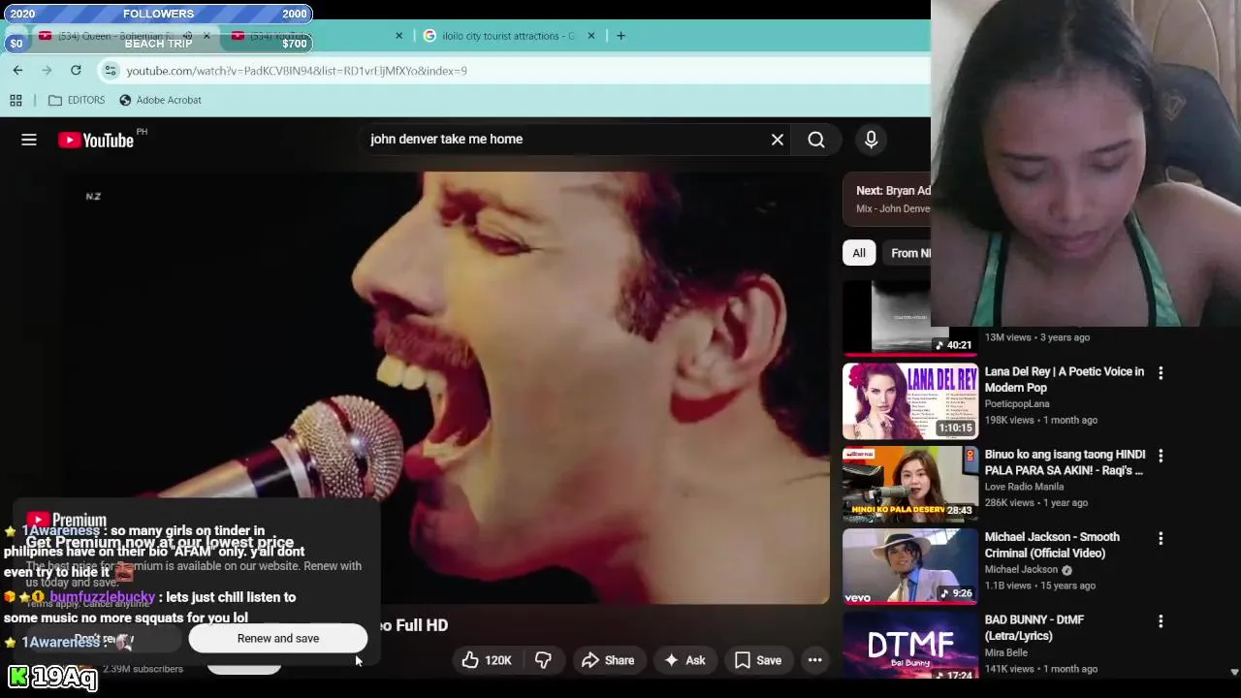Visit the Mira Belle channel
The height and width of the screenshot is (698, 1241).
click(x=1008, y=652)
